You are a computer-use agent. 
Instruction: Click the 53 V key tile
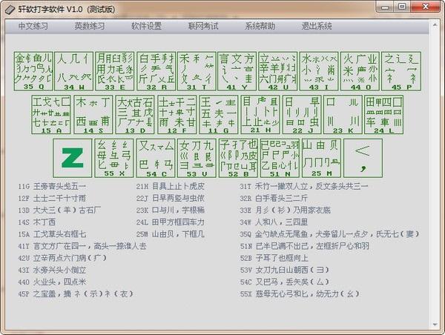pyautogui.click(x=197, y=158)
